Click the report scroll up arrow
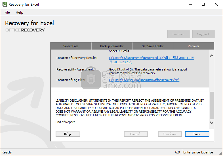The height and width of the screenshot is (156, 223). pyautogui.click(x=212, y=56)
